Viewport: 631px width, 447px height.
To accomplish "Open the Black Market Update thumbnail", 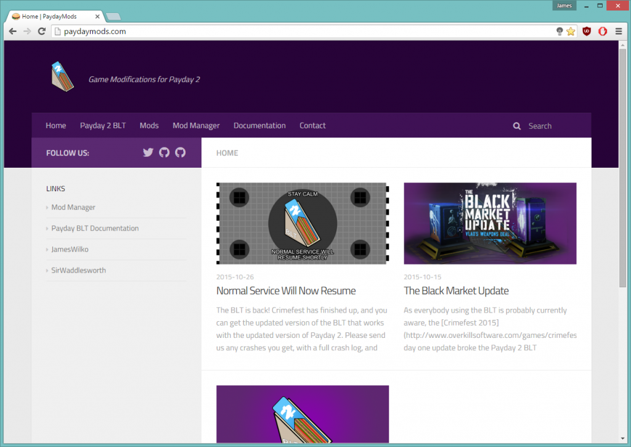I will click(490, 223).
